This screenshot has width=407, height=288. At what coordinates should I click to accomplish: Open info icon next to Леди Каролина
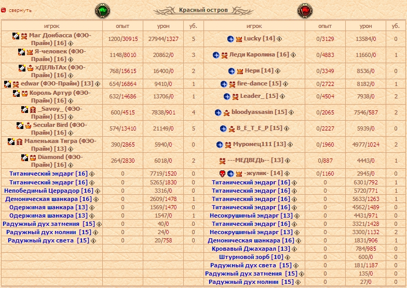(293, 55)
